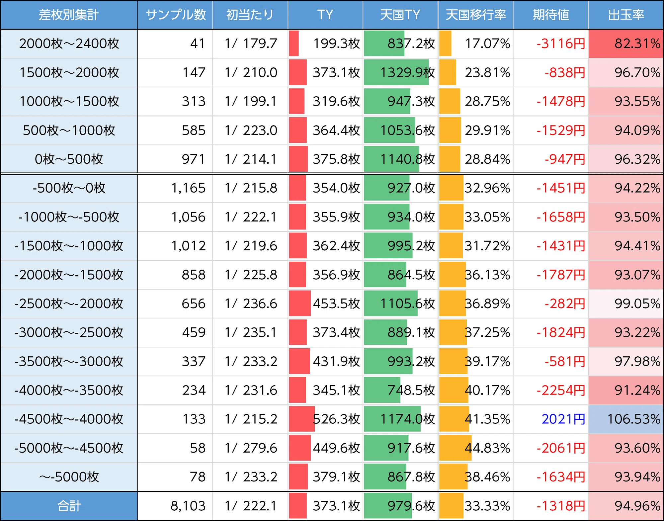Select the 〜-5000枚 row label
Screen dimensions: 664x521
[x=69, y=477]
